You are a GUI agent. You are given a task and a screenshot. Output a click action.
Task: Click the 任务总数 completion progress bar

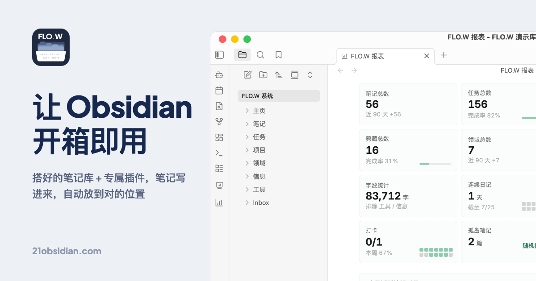529,118
